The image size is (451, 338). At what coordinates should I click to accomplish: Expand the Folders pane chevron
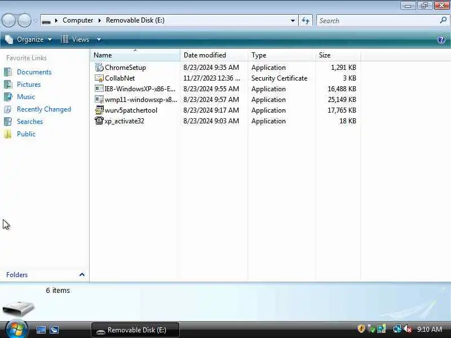point(82,274)
